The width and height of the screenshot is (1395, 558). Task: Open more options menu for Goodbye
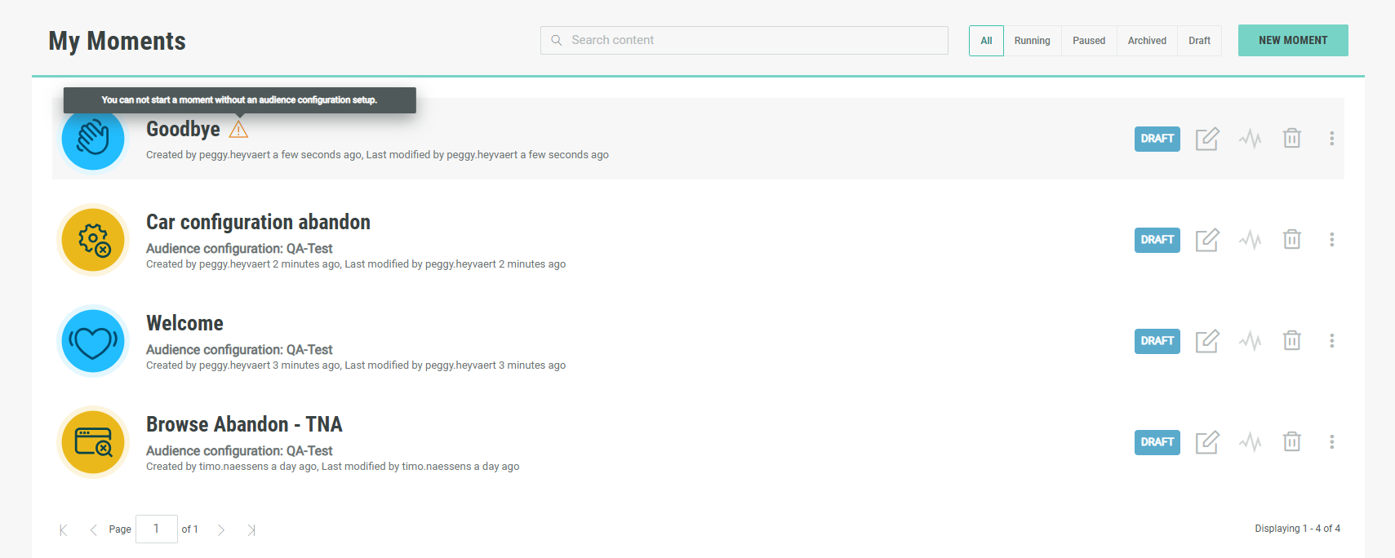pyautogui.click(x=1331, y=139)
